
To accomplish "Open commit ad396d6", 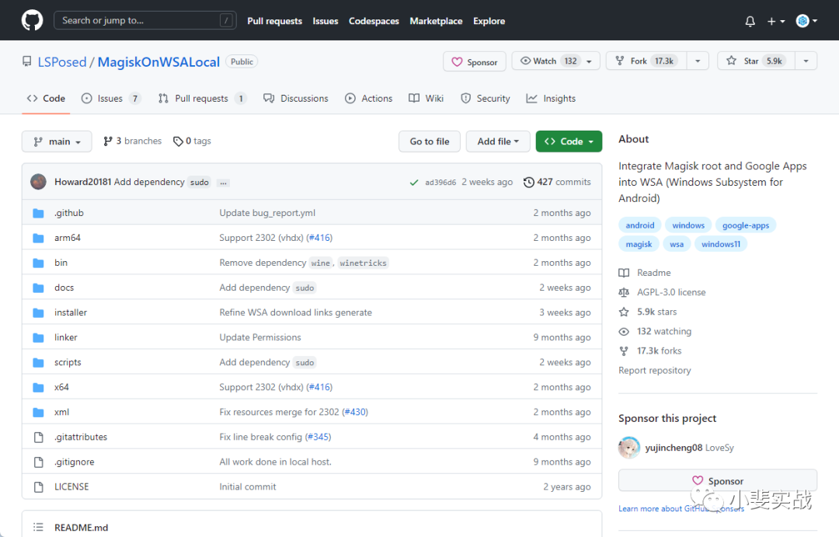I will [x=440, y=183].
